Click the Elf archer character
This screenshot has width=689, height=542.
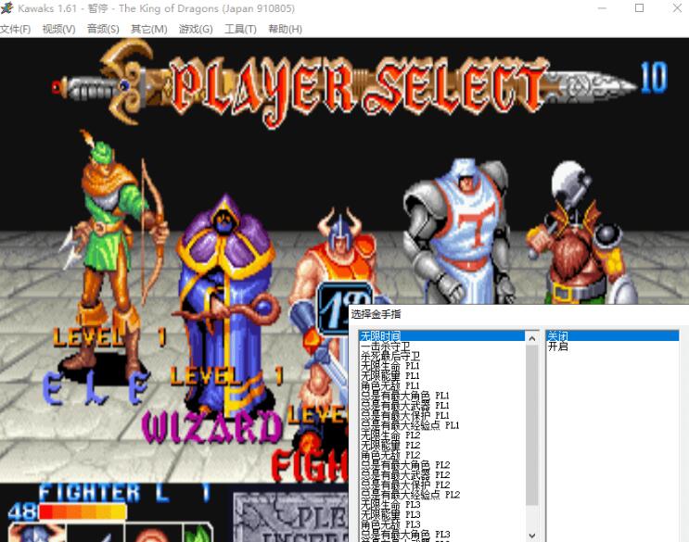click(x=116, y=255)
